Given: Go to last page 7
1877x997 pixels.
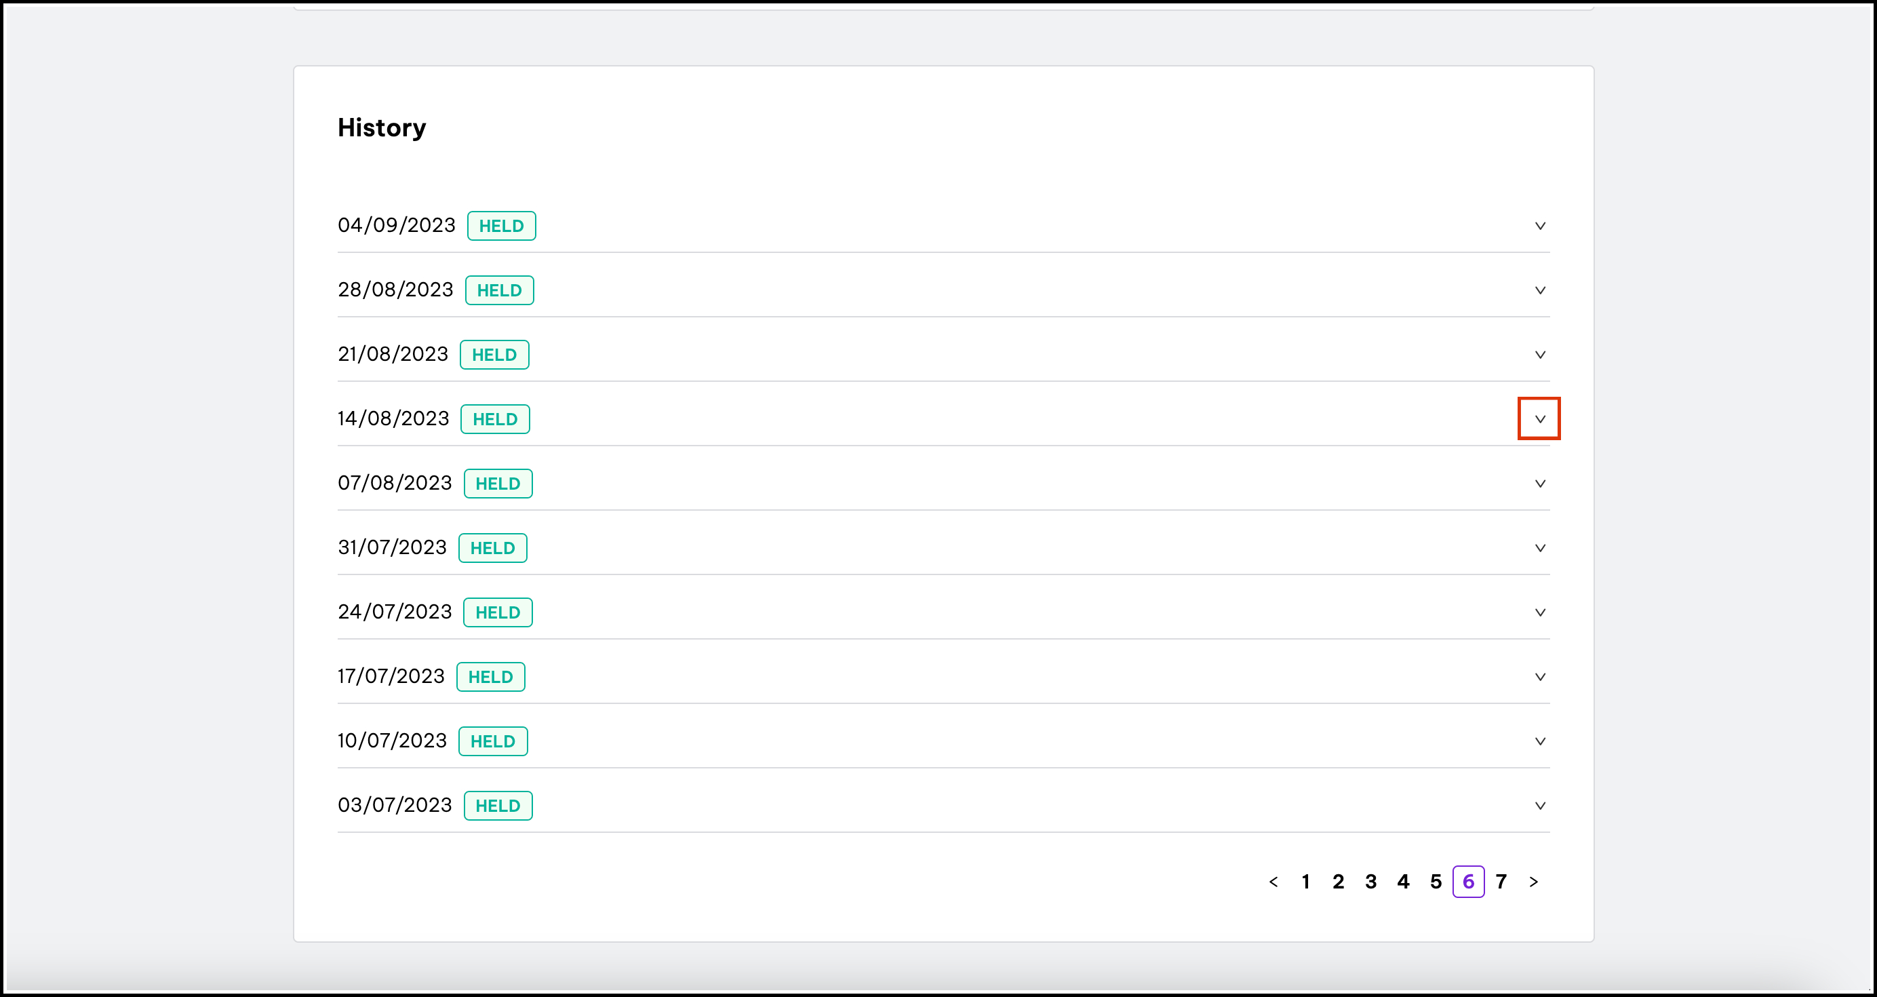Looking at the screenshot, I should click(1501, 882).
